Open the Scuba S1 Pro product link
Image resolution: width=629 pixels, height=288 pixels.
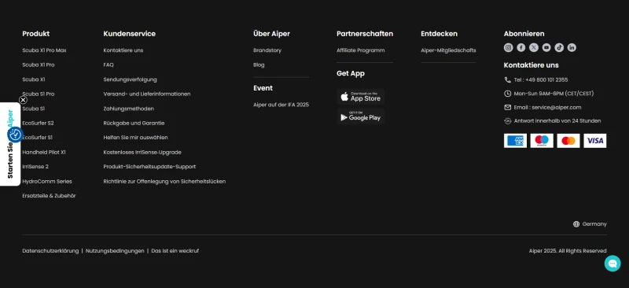click(38, 94)
